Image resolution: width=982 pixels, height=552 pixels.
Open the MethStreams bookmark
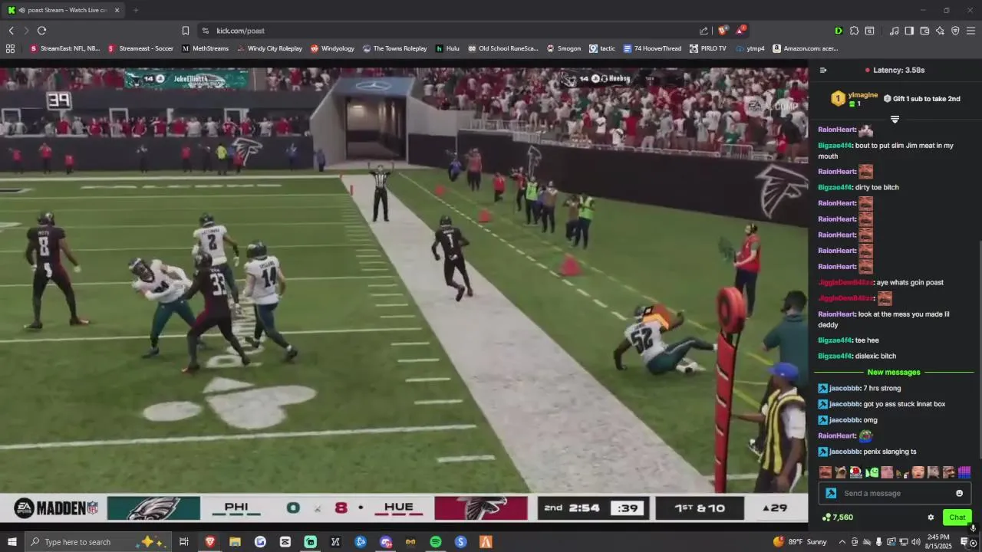(205, 48)
